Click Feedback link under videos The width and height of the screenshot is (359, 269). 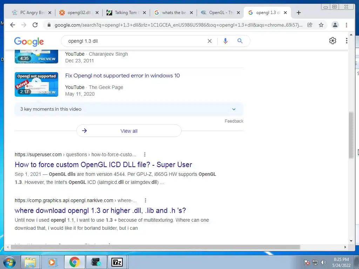234,121
